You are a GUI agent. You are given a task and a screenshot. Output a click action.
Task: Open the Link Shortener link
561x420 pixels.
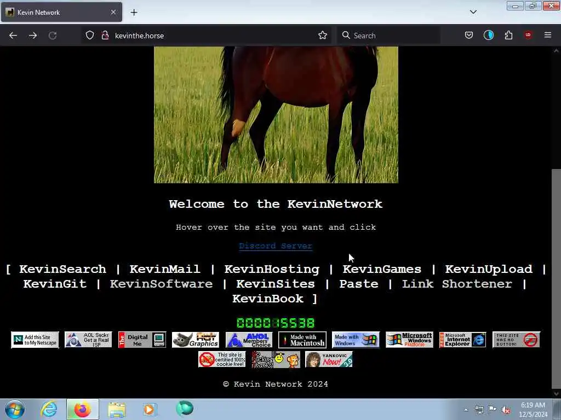pos(457,284)
